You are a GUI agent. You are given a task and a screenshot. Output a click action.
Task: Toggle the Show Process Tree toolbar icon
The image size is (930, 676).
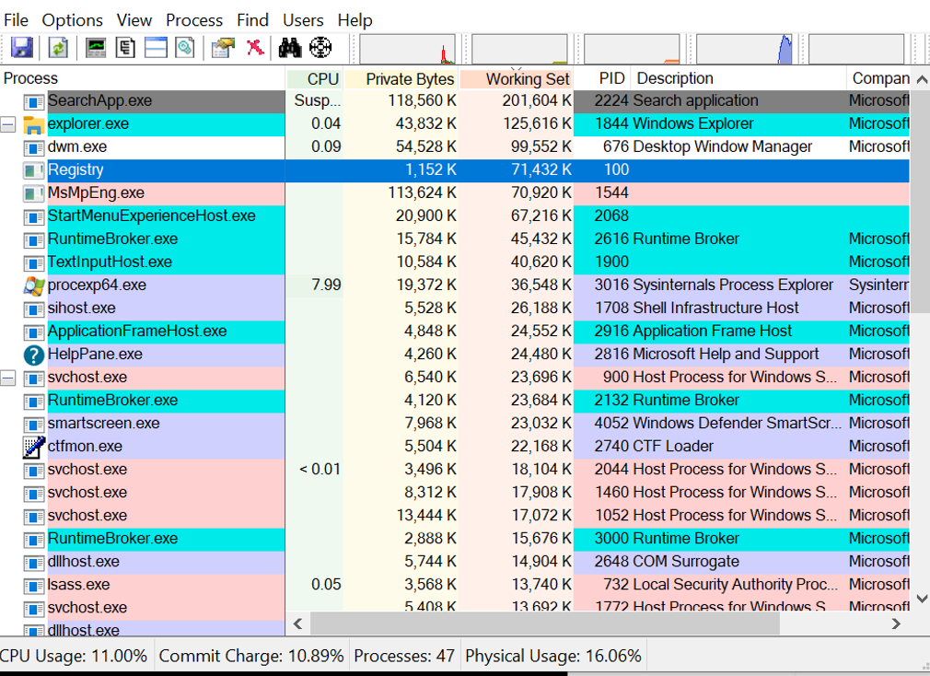tap(125, 48)
